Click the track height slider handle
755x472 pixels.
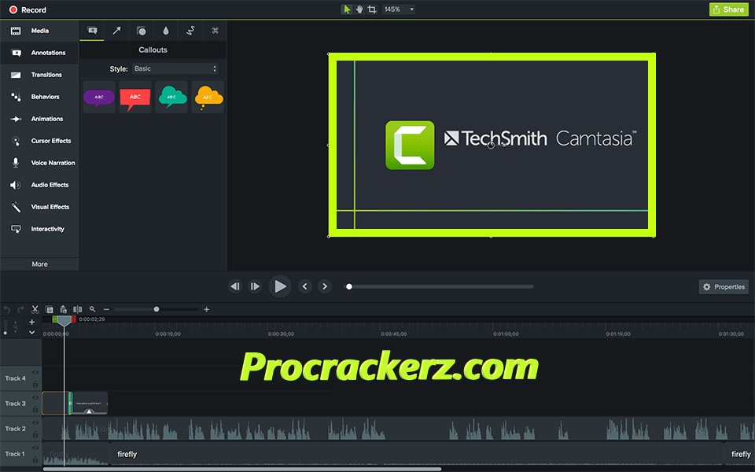[x=6, y=333]
